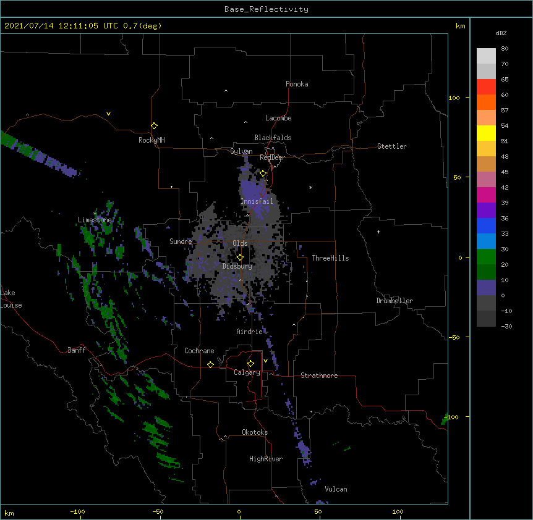The width and height of the screenshot is (533, 520).
Task: Click the Olds town label
Action: point(240,243)
